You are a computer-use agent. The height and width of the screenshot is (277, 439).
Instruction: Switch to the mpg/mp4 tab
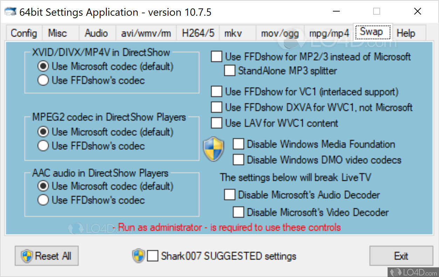[x=329, y=33]
